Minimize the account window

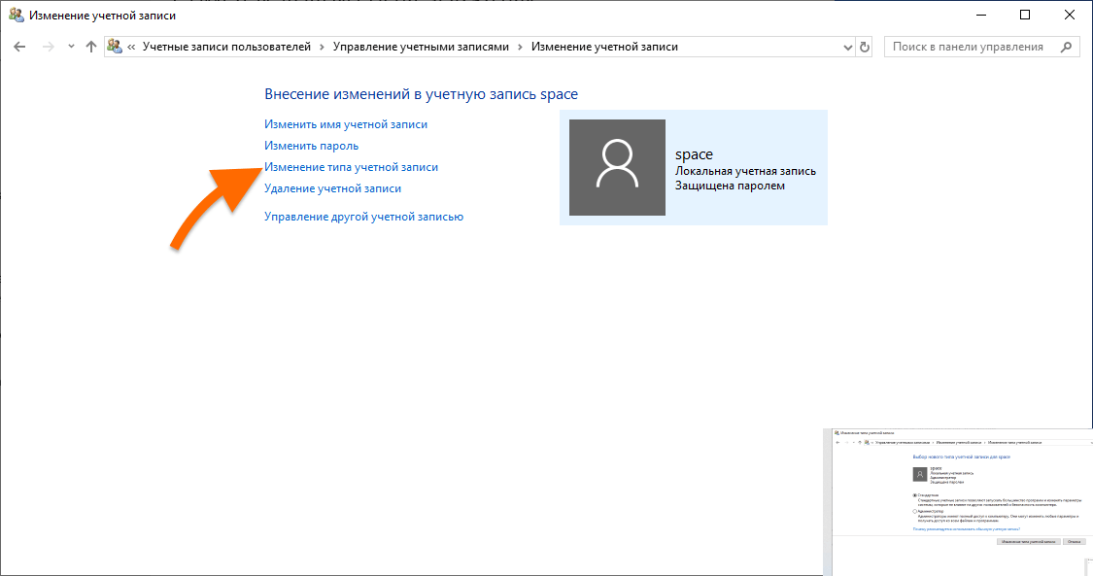(x=980, y=15)
